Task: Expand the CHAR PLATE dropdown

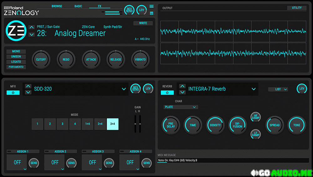Action: 181,107
